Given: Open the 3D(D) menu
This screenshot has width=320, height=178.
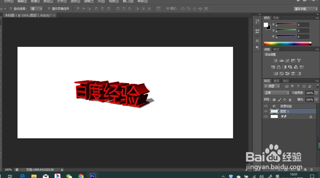Looking at the screenshot, I should tap(101, 1).
